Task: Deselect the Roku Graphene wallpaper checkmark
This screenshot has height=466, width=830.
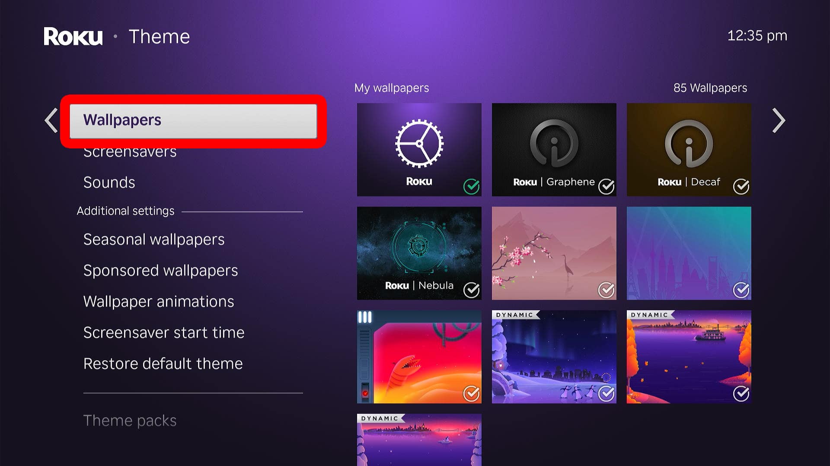Action: pyautogui.click(x=607, y=186)
